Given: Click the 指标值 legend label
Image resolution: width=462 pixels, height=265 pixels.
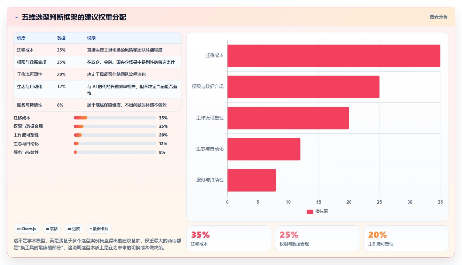Looking at the screenshot, I should click(x=321, y=212).
